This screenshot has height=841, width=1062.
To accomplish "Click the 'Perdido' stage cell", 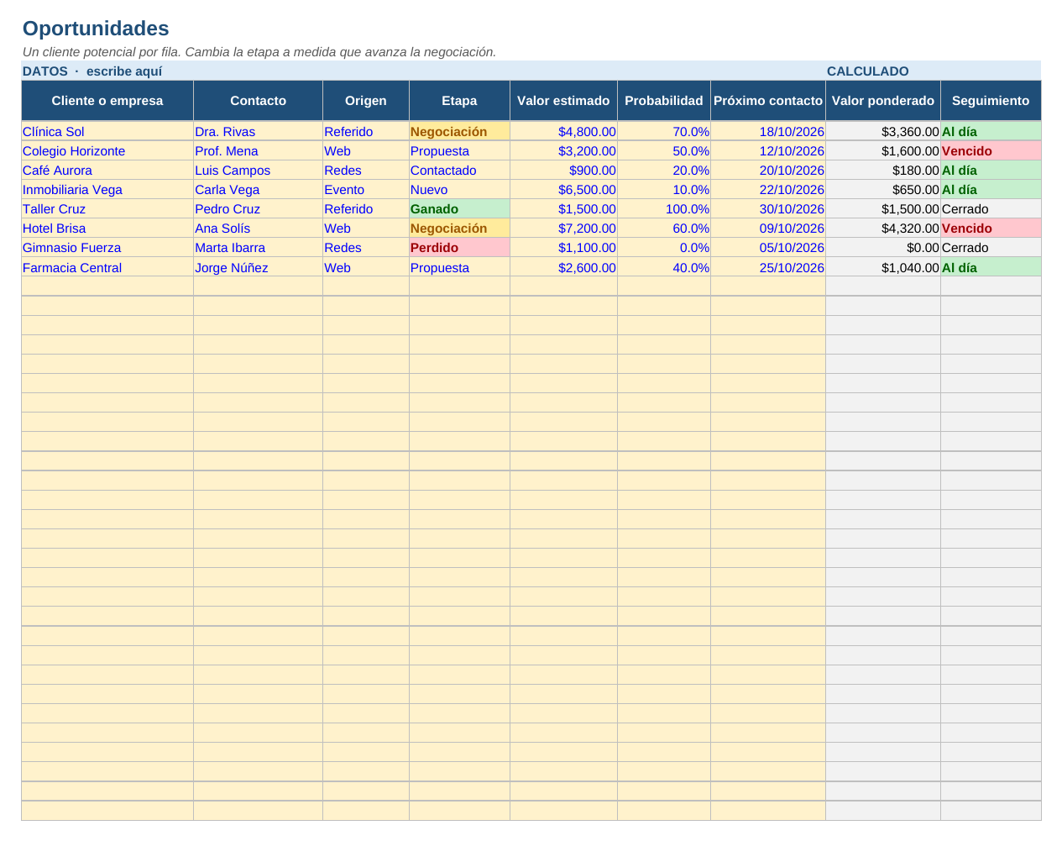I will click(x=459, y=247).
